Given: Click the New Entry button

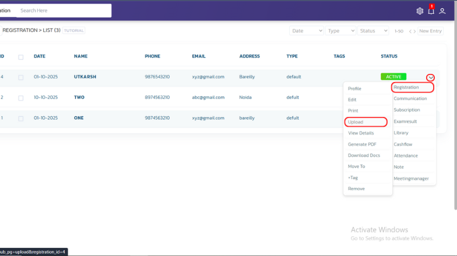Looking at the screenshot, I should coord(430,31).
